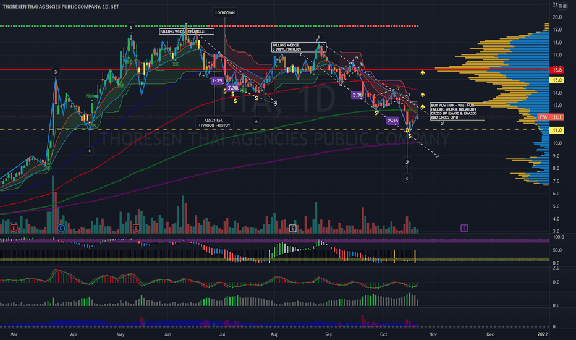Click the red earnings E marker near March
Screen dimensions: 576x340
pos(14,228)
